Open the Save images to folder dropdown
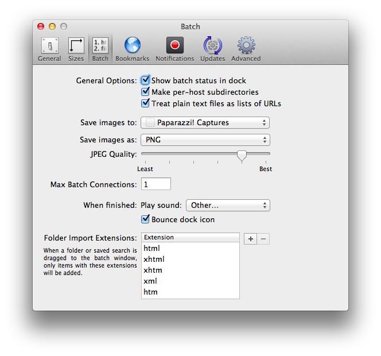Viewport: 381px width, 356px height. point(205,122)
